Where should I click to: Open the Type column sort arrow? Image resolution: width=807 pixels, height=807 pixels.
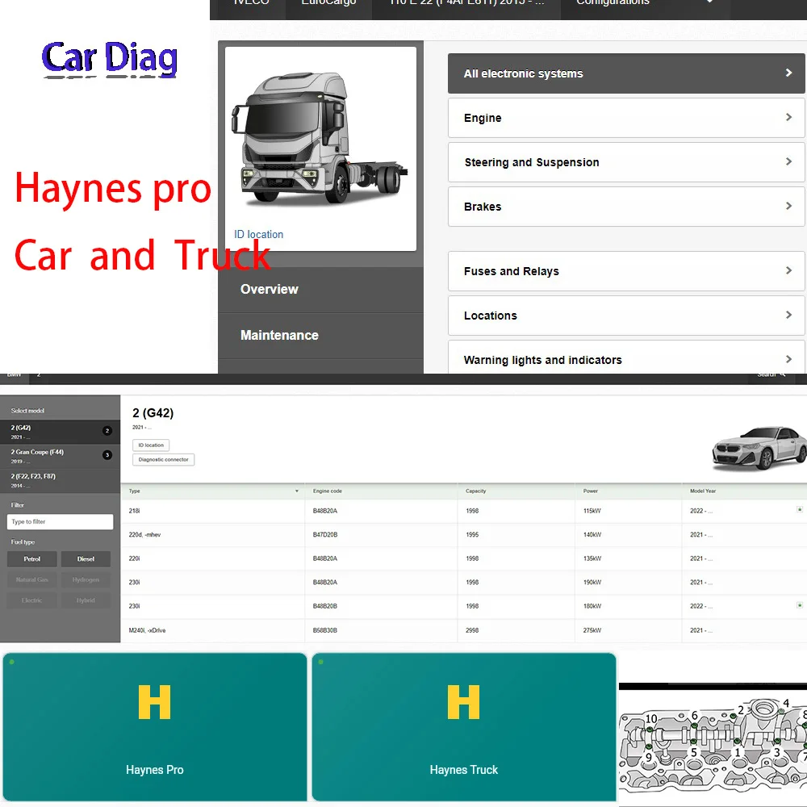(297, 491)
